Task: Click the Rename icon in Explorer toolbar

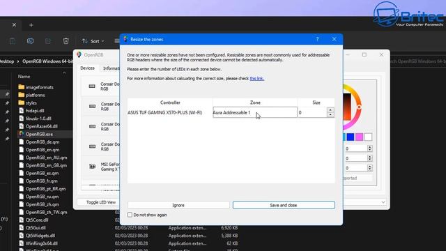Action: pyautogui.click(x=30, y=41)
